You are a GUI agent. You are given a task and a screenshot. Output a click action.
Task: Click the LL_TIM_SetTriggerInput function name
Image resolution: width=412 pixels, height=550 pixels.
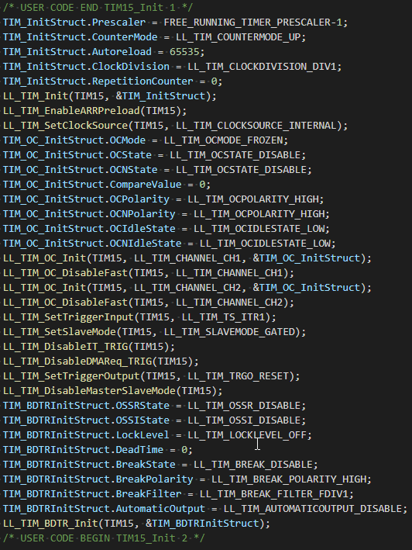pyautogui.click(x=68, y=317)
